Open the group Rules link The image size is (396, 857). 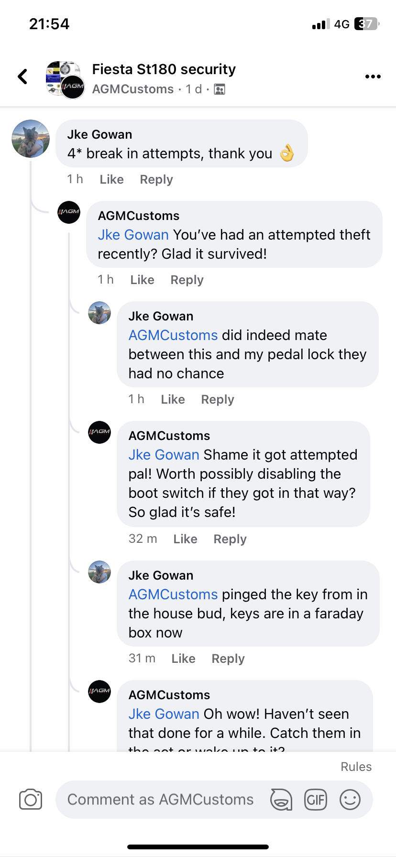tap(356, 767)
